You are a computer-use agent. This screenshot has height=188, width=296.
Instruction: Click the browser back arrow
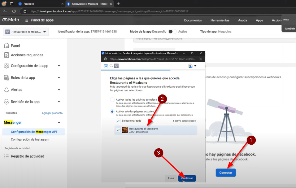pyautogui.click(x=5, y=11)
